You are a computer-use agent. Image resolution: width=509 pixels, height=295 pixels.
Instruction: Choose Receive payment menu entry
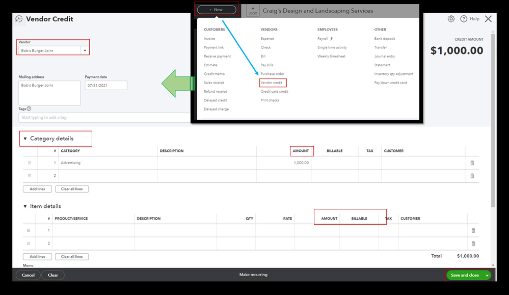click(217, 56)
